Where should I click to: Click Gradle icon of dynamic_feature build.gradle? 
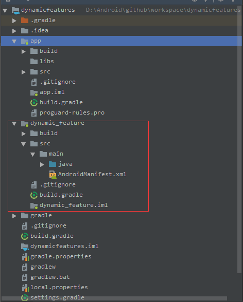click(x=34, y=195)
